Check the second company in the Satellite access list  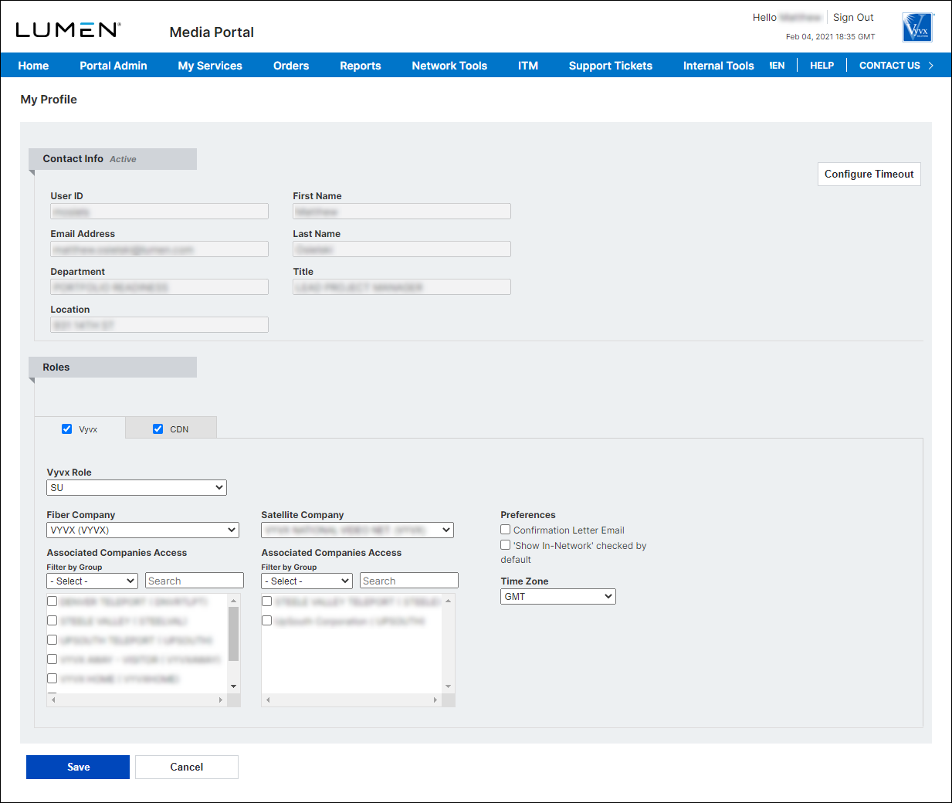tap(267, 621)
